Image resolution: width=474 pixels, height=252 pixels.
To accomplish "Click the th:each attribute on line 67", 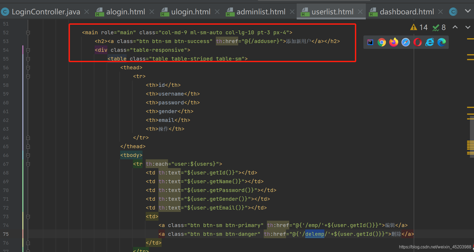I will [157, 164].
